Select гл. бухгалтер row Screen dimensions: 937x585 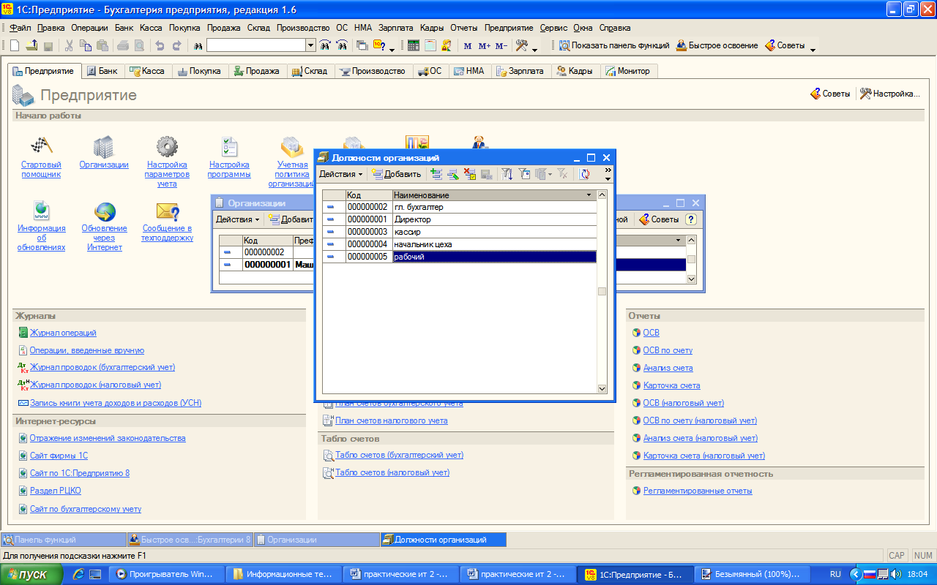460,207
